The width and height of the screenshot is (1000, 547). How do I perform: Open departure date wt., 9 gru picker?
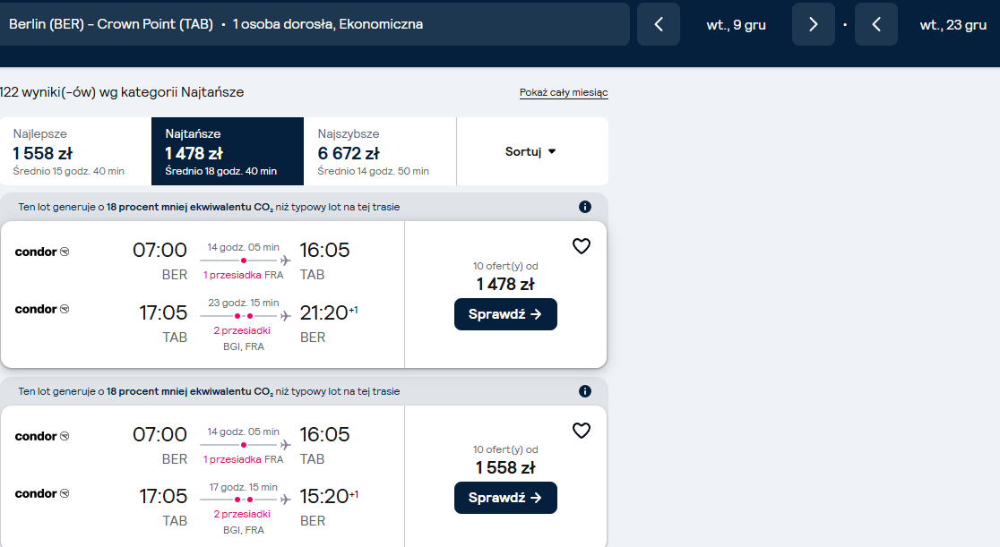(736, 25)
